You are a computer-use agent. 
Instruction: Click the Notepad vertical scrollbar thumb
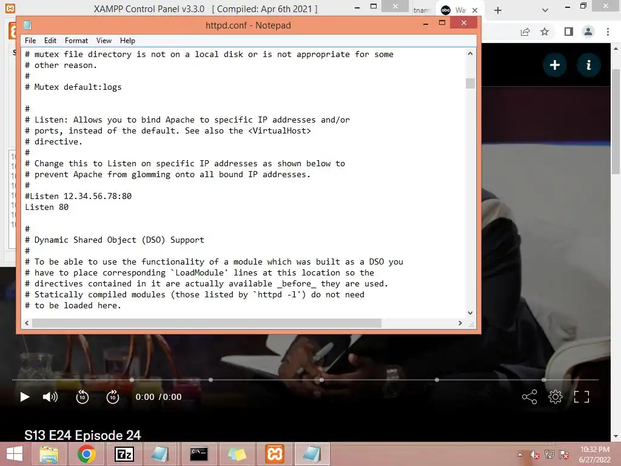(470, 83)
